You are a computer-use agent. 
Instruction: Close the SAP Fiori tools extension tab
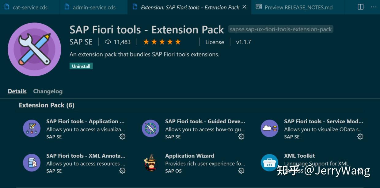coord(244,7)
